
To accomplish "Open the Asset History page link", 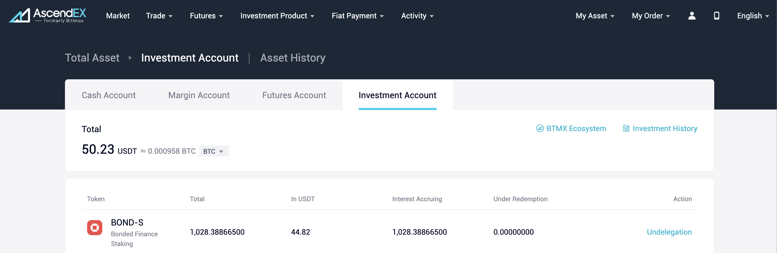I will pos(292,58).
